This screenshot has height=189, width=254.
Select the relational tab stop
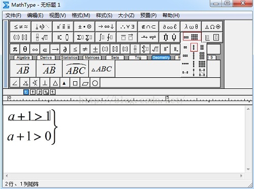[46, 92]
